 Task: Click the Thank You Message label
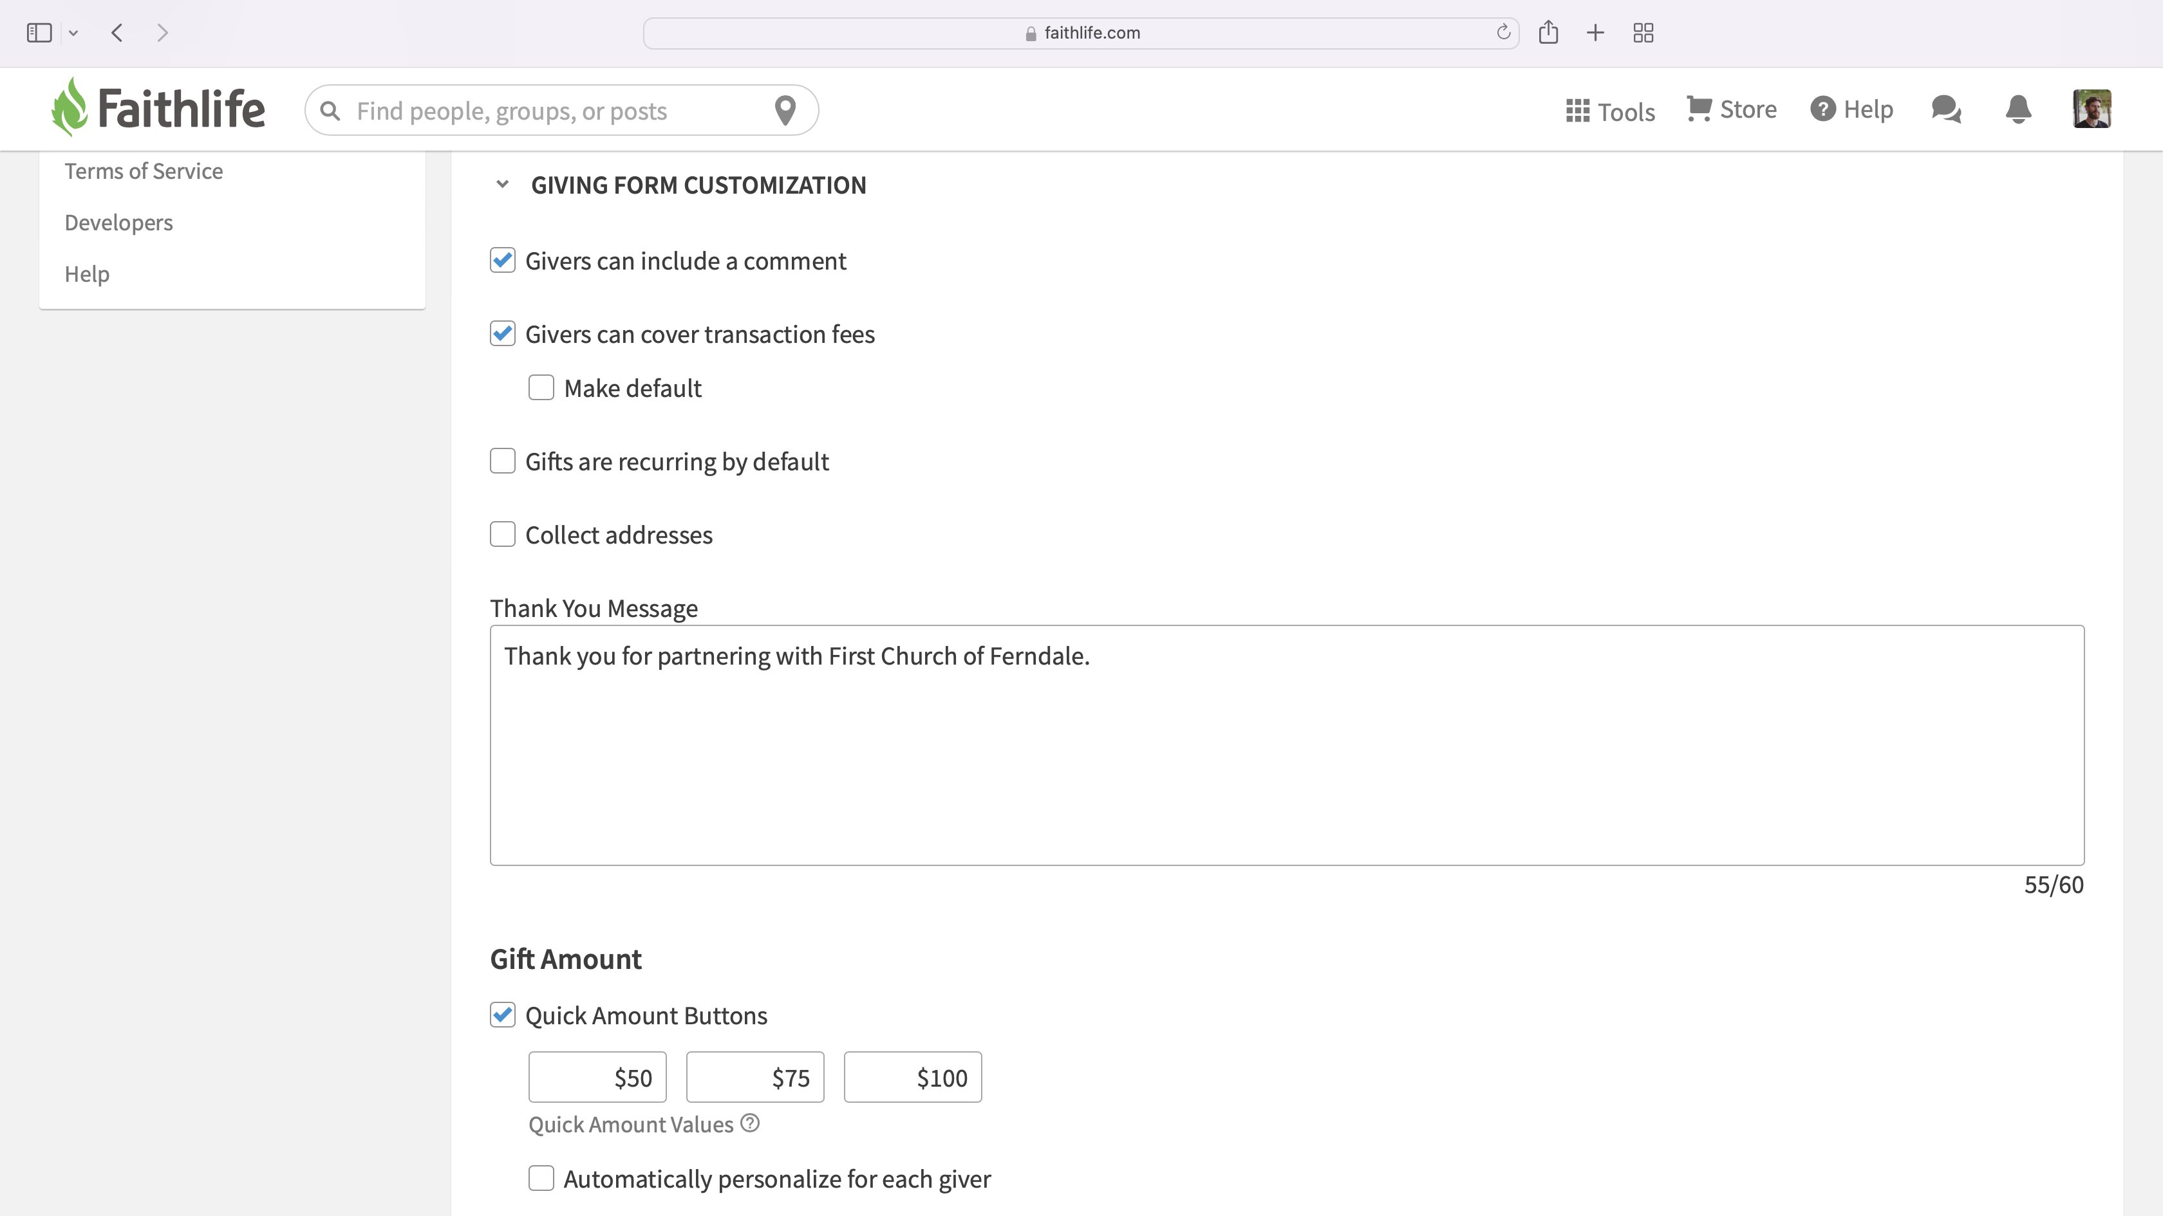pos(594,607)
